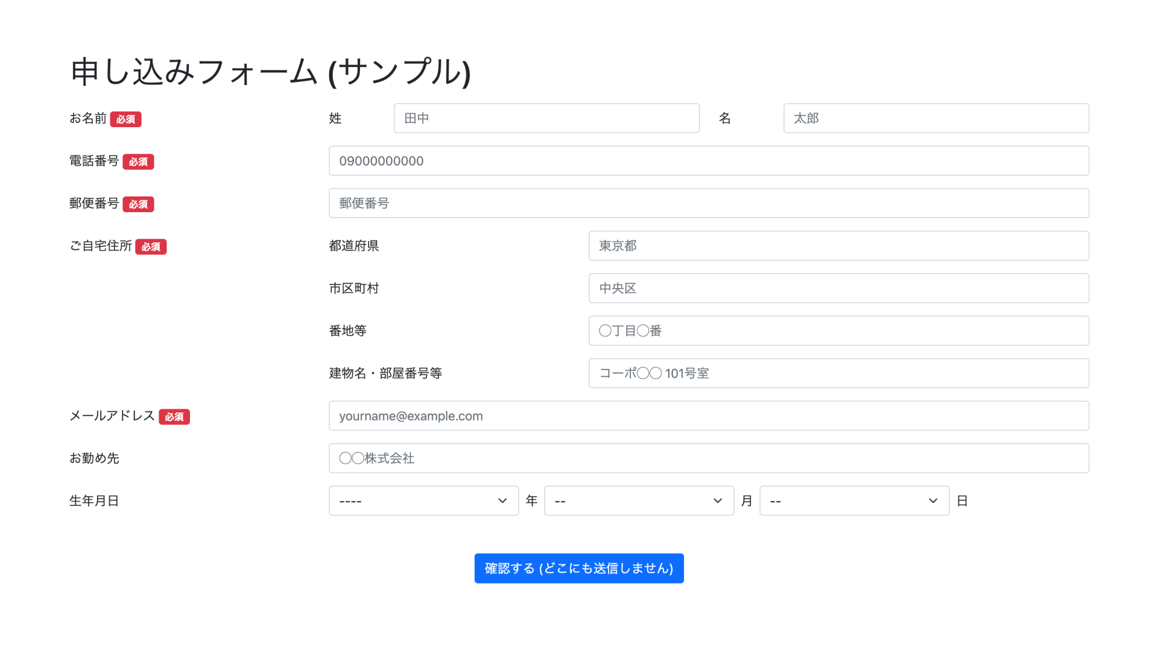Viewport: 1158px width, 651px height.
Task: Click the 必須 badge beside メールアドレス
Action: (x=174, y=417)
